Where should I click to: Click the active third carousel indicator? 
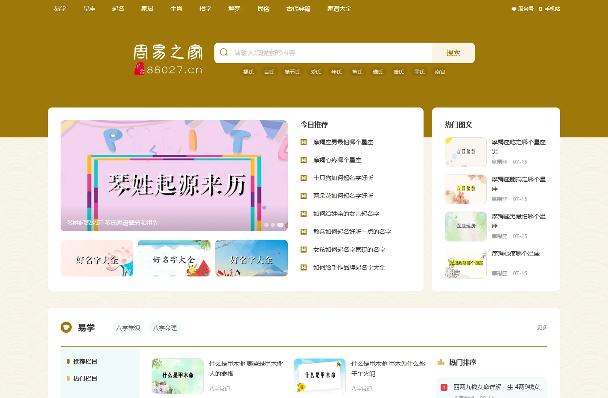(280, 225)
